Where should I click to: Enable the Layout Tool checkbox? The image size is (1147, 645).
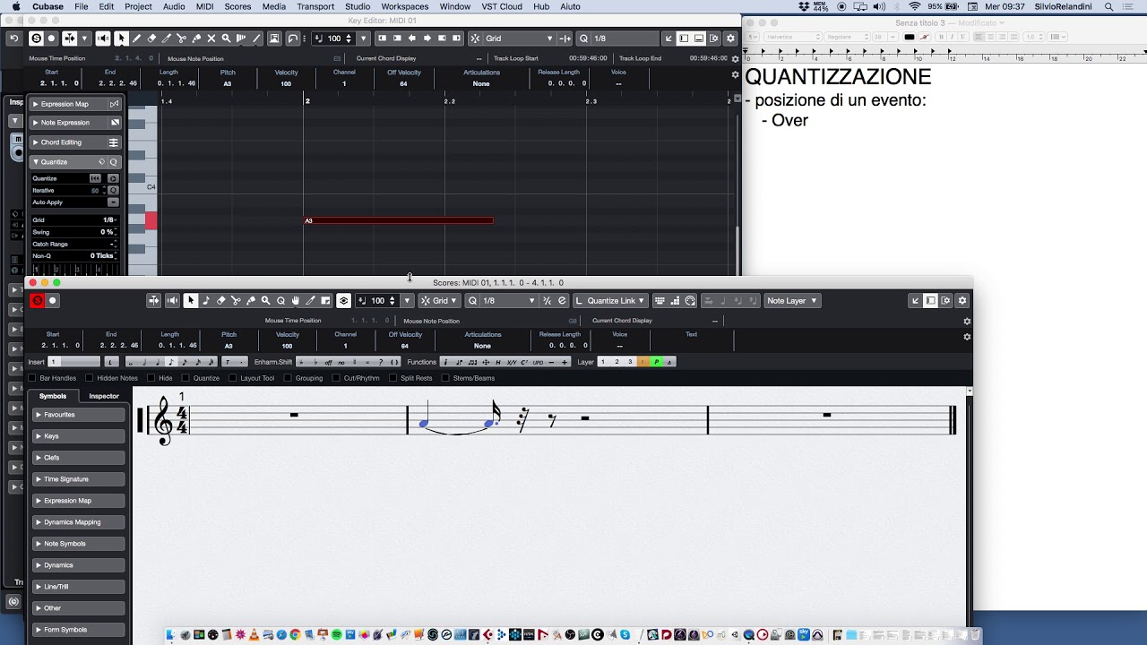(x=232, y=378)
